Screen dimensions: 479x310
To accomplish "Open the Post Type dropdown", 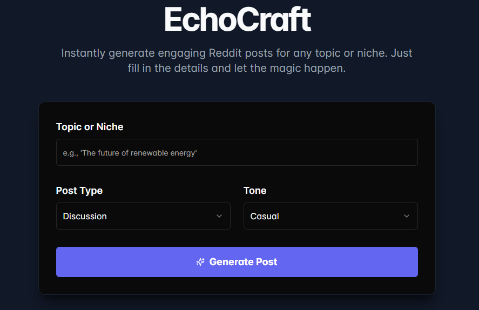I will point(143,216).
